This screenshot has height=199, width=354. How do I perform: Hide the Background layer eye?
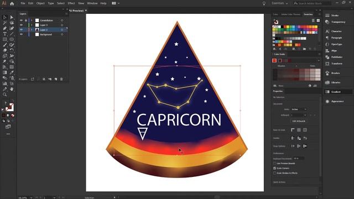[21, 34]
